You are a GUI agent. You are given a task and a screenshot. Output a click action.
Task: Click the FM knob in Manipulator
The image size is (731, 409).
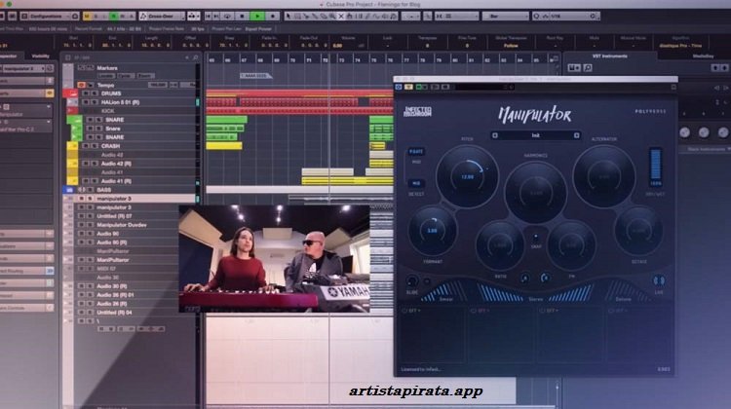[571, 245]
